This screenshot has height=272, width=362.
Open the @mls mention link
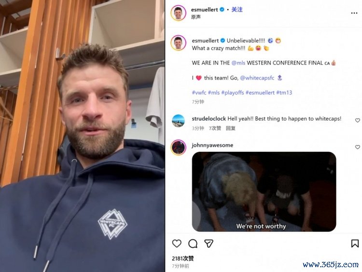[x=238, y=63]
